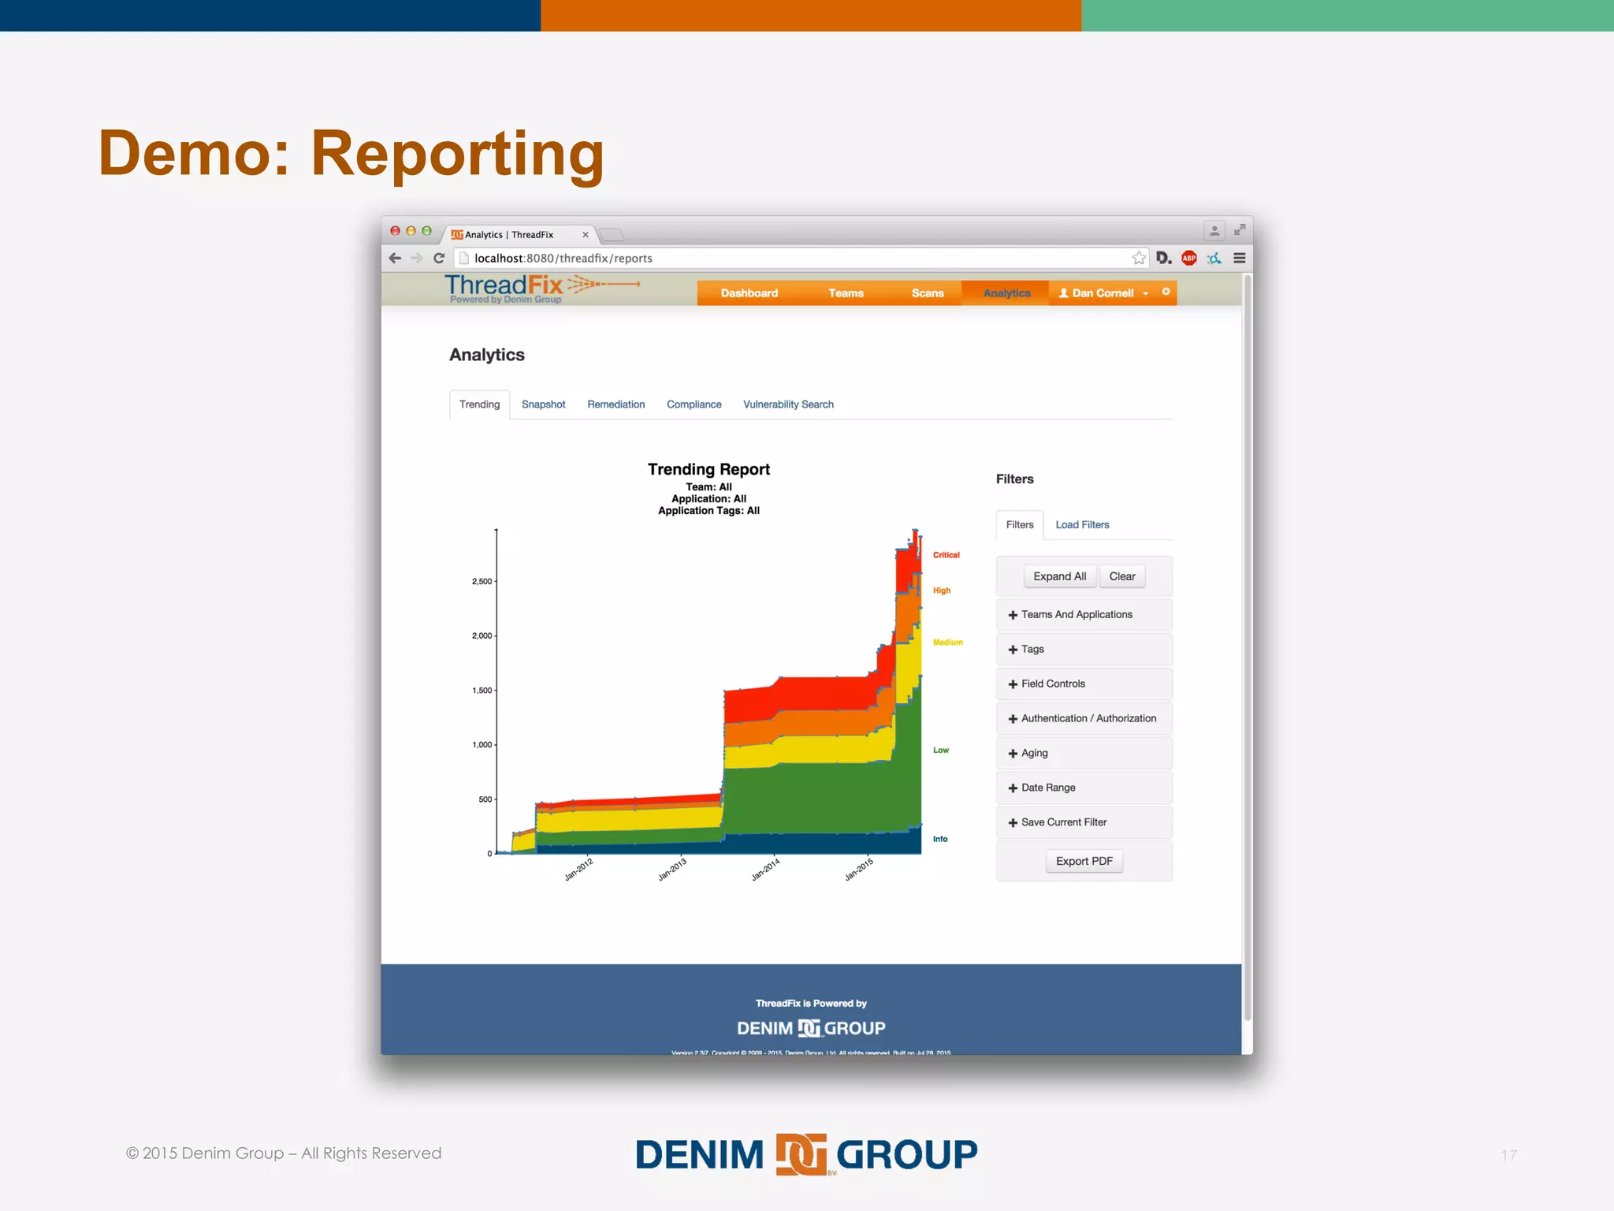Click the page vertical scrollbar
This screenshot has height=1211, width=1614.
pos(1248,646)
